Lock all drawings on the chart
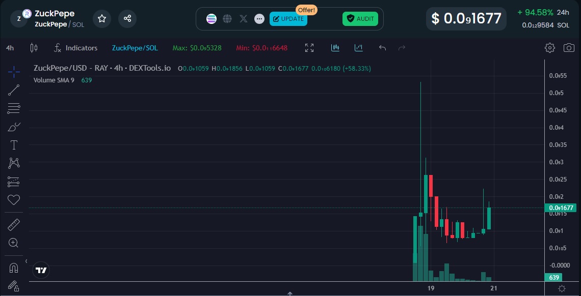Image resolution: width=581 pixels, height=296 pixels. [13, 286]
